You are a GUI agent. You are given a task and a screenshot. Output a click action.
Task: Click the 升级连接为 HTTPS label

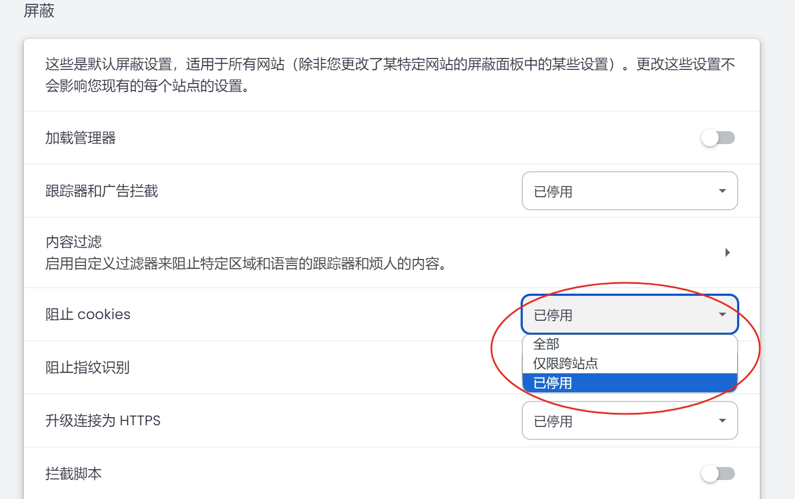[x=103, y=420]
